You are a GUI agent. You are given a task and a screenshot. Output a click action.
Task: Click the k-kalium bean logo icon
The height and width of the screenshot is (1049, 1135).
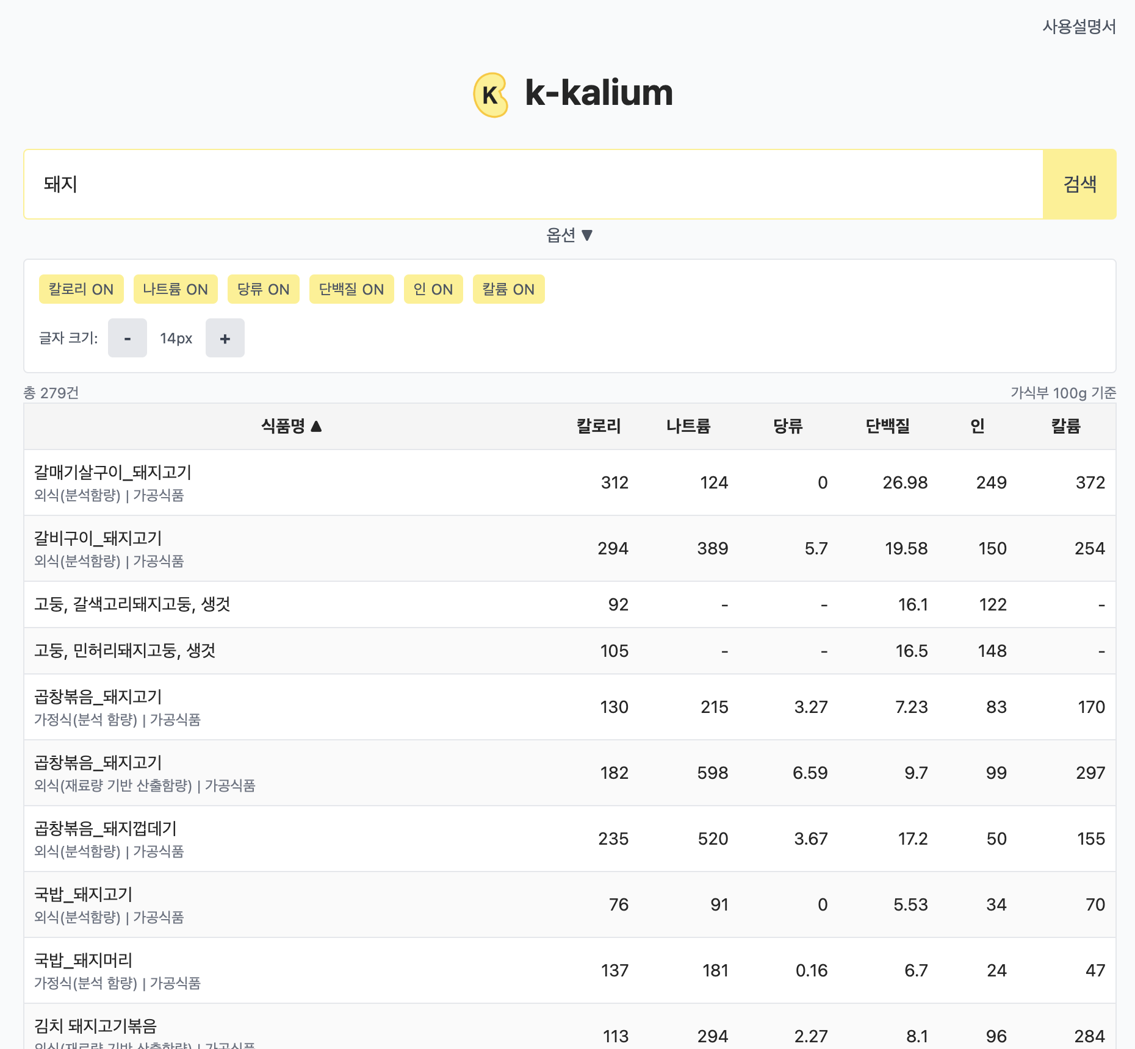(x=490, y=94)
